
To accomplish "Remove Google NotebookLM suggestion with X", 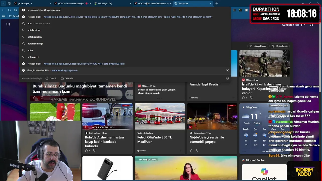I will tap(227, 70).
